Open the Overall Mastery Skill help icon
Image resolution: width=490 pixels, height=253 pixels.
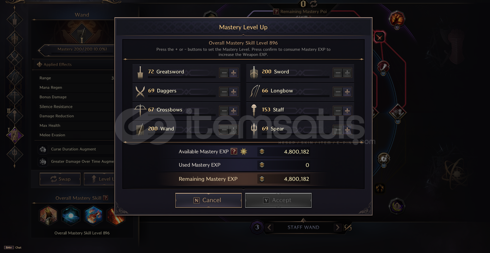[106, 198]
